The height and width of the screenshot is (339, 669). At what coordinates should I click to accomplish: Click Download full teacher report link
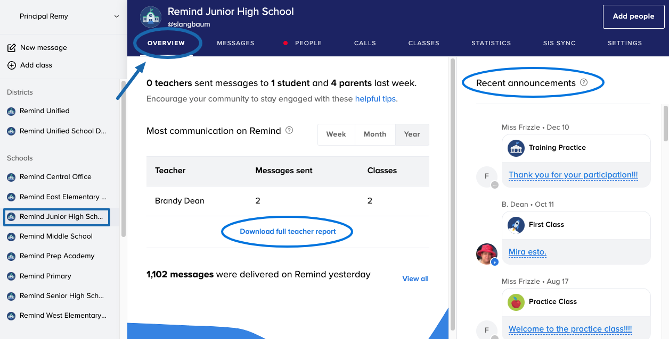point(288,232)
